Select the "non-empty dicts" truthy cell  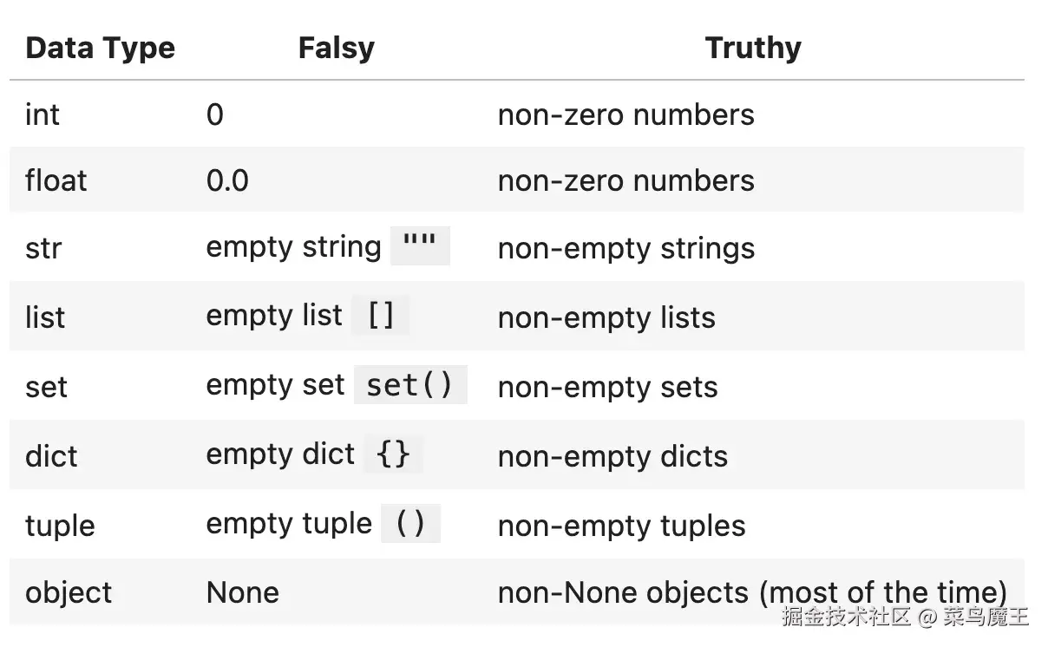point(612,456)
